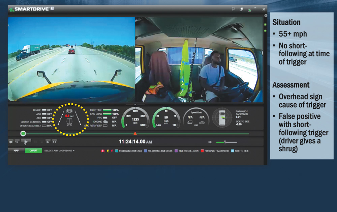Open the settings gear icon

[266, 16]
